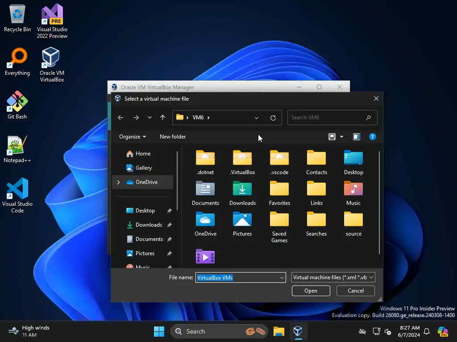Open pinned Desktop in navigation pane
Viewport: 457px width, 342px height.
tap(145, 211)
